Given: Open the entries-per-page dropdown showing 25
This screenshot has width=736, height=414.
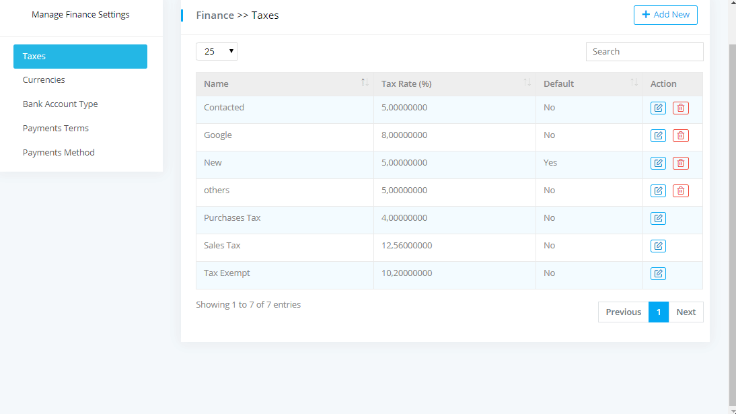Looking at the screenshot, I should [x=217, y=51].
